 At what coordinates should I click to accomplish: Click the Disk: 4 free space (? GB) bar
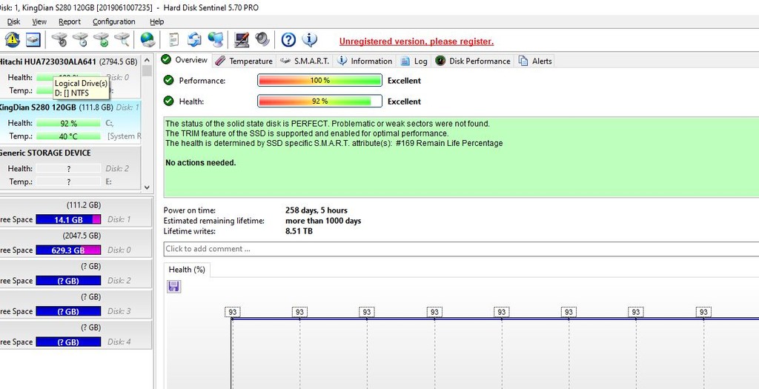pyautogui.click(x=68, y=342)
